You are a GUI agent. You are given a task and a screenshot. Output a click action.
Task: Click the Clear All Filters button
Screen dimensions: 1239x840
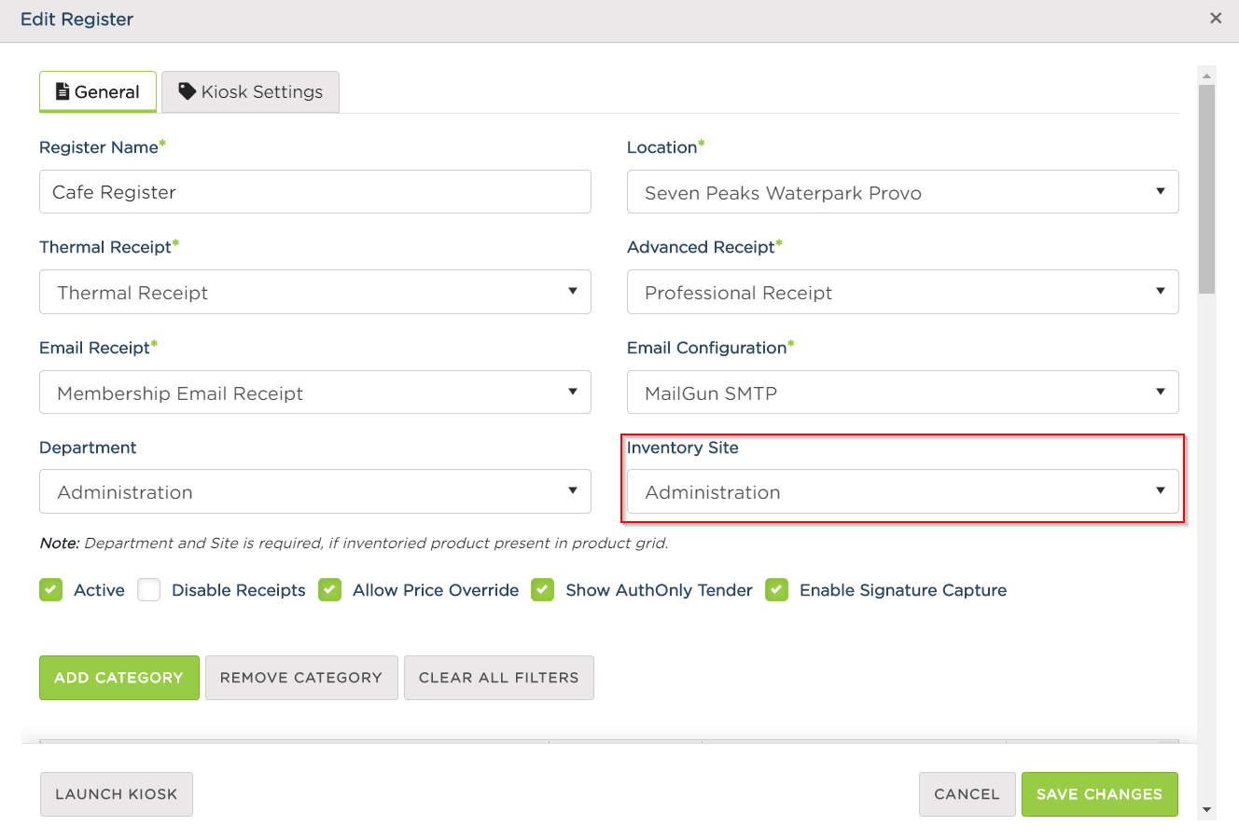click(499, 678)
